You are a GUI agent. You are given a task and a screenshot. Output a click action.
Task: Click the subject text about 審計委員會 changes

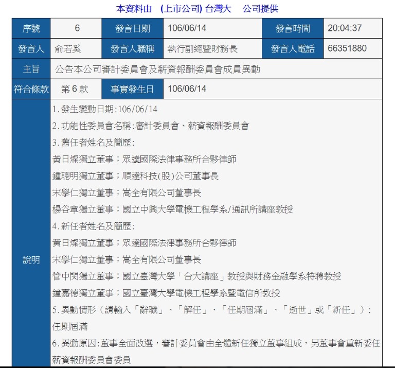[x=157, y=69]
